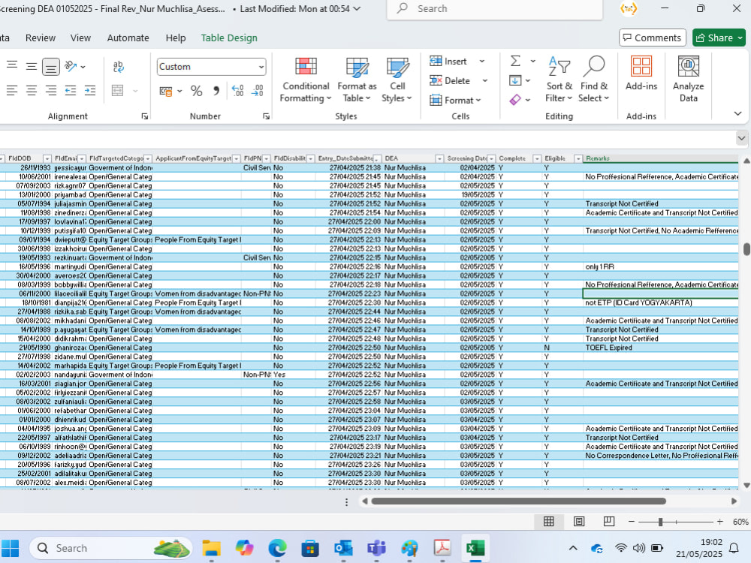Click the Windows Start button

coord(10,548)
